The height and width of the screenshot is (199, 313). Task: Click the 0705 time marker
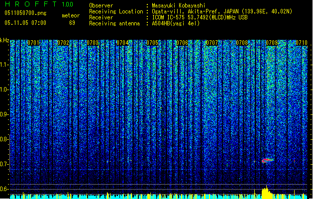[x=152, y=43]
